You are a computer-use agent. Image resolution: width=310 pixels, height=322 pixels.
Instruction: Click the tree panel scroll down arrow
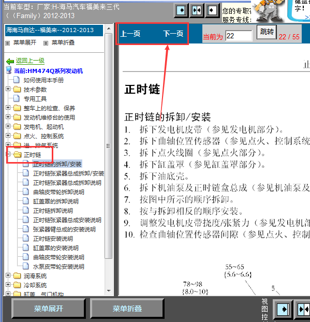109,291
